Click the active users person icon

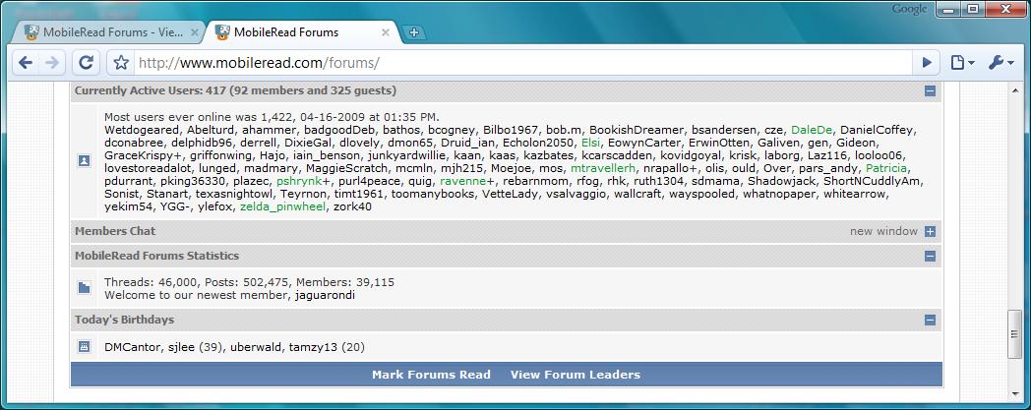coord(85,160)
